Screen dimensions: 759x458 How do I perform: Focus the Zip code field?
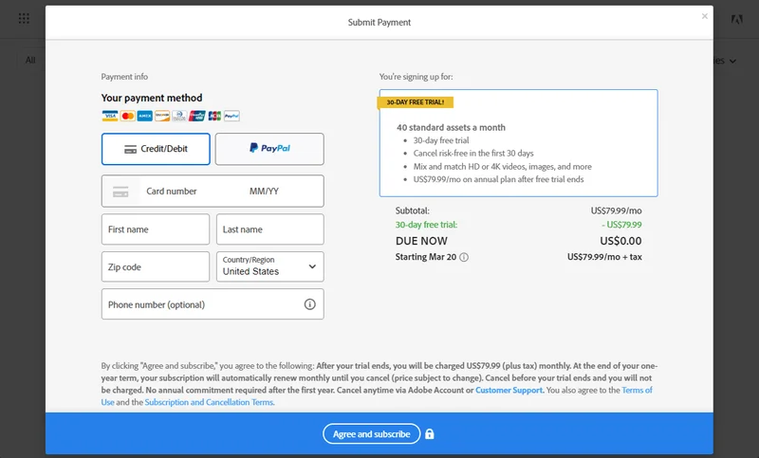tap(156, 266)
